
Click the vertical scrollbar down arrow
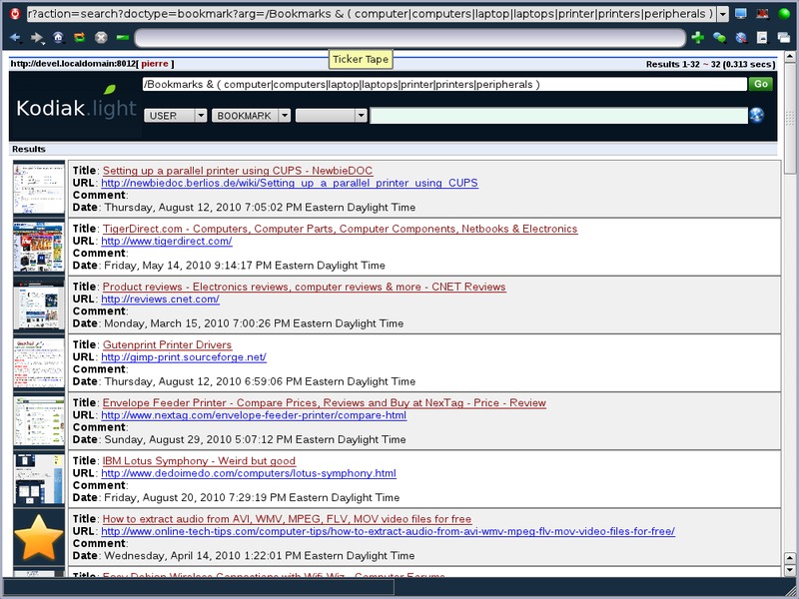point(791,569)
